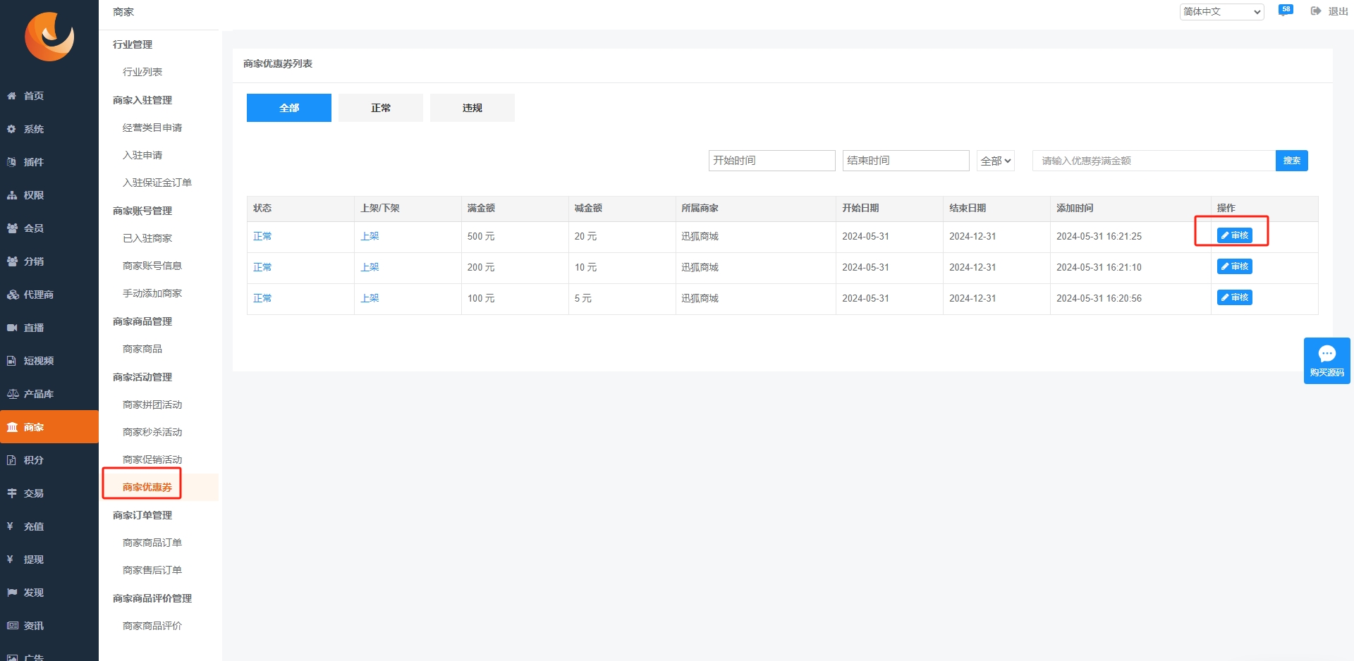
Task: Open 行业列表 in the submenu
Action: pyautogui.click(x=142, y=72)
